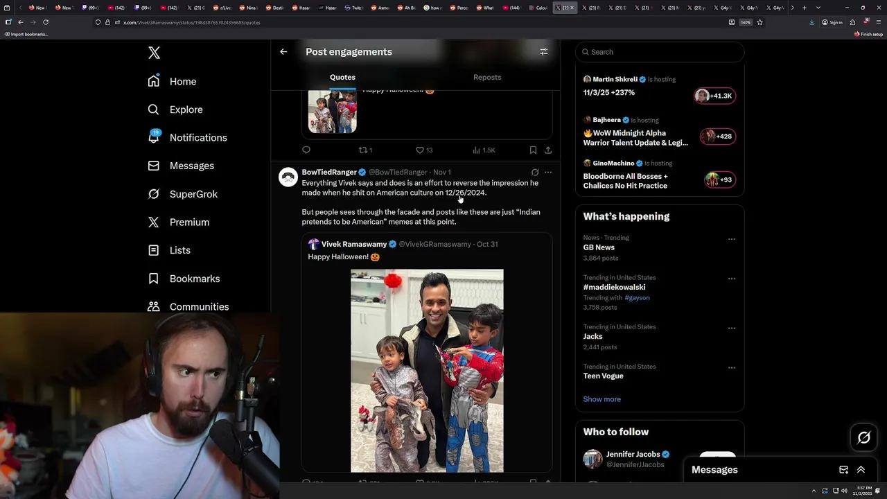Click the browser address bar URL
This screenshot has height=499, width=887.
point(192,22)
